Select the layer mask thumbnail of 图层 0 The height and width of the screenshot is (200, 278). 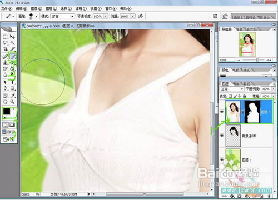click(x=252, y=112)
